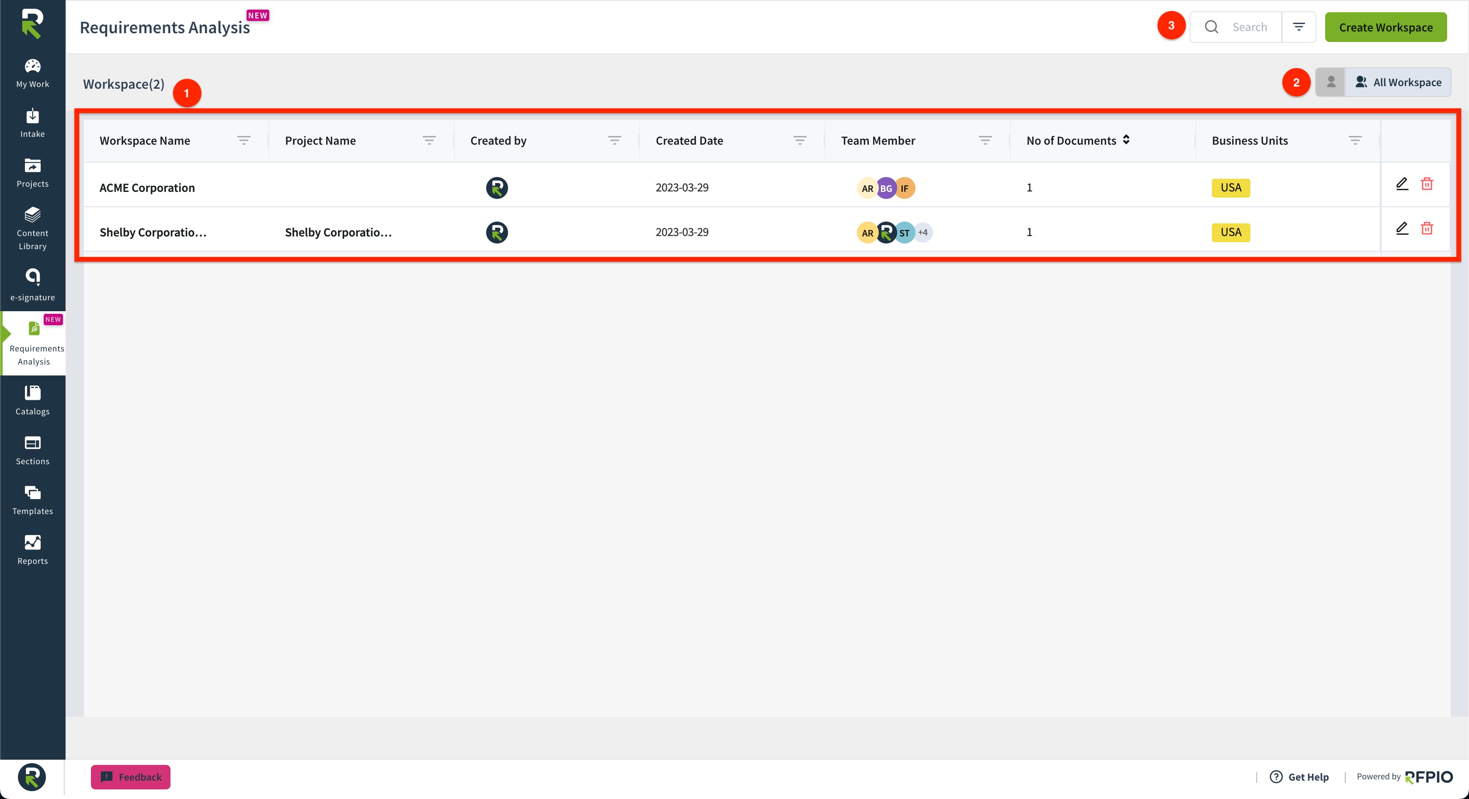Click the Shelby Corporatio… project name
Viewport: 1469px width, 799px height.
(338, 232)
